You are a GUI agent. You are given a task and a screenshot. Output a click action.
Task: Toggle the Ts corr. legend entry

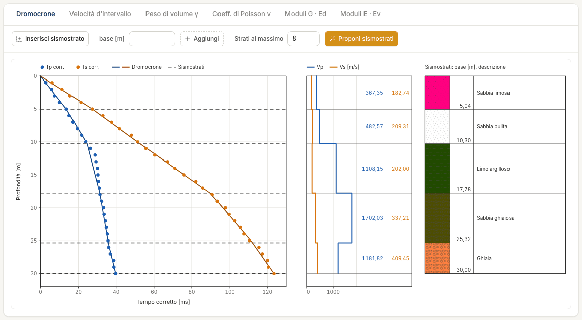point(88,67)
